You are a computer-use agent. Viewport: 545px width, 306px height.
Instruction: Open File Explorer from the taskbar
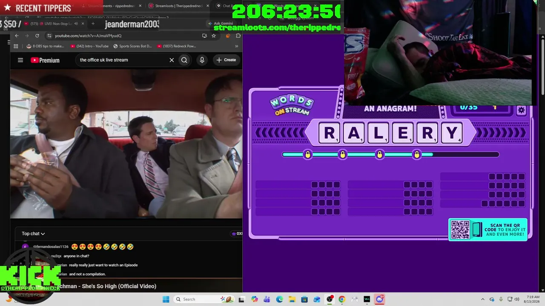[292, 299]
